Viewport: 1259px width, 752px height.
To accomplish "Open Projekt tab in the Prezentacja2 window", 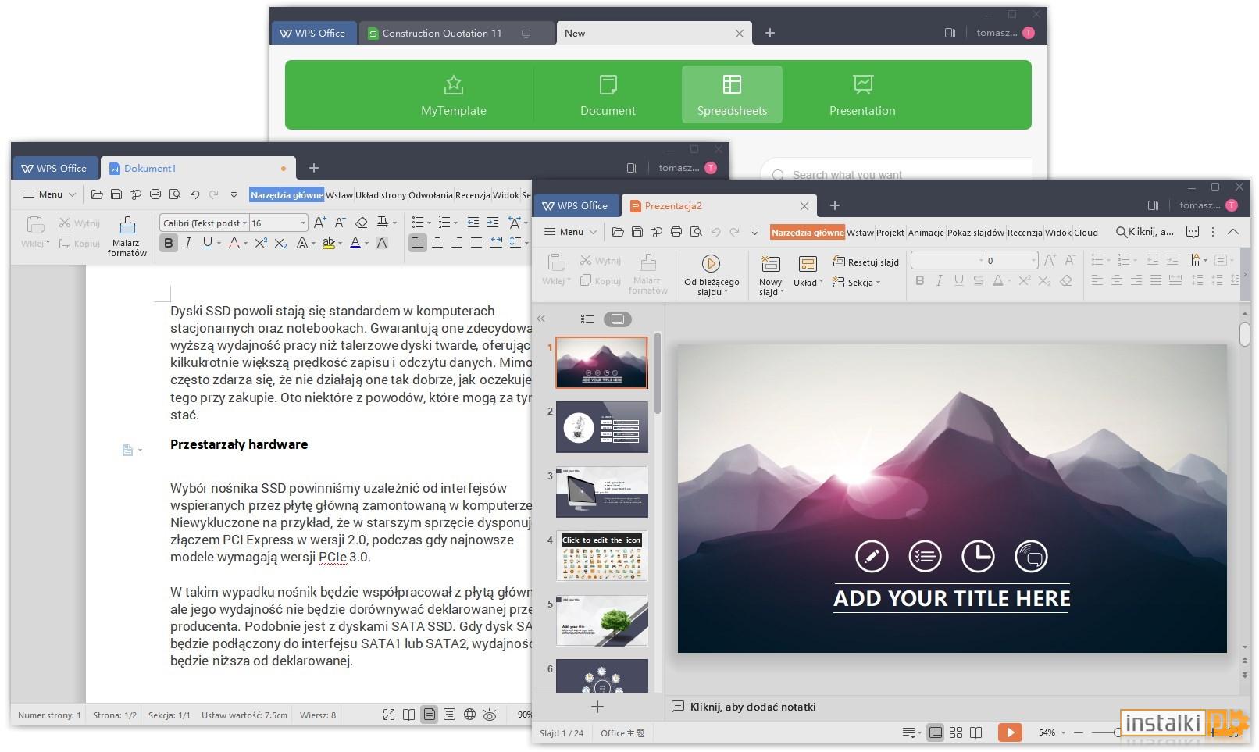I will point(890,233).
